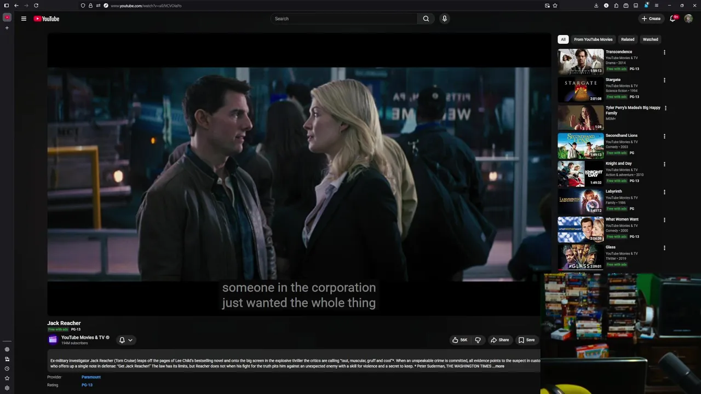701x394 pixels.
Task: Open the PG-13 rating link
Action: (x=87, y=385)
